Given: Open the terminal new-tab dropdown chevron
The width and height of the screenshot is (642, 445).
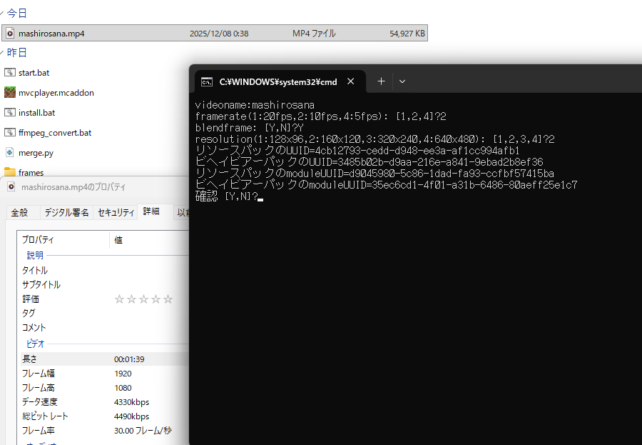Looking at the screenshot, I should tap(402, 81).
